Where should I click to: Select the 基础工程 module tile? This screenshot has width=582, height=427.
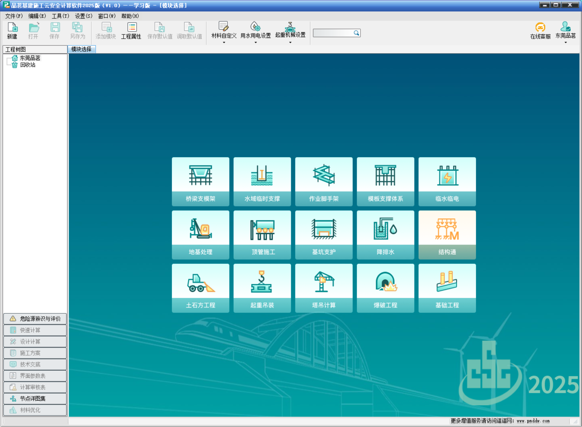click(x=447, y=288)
